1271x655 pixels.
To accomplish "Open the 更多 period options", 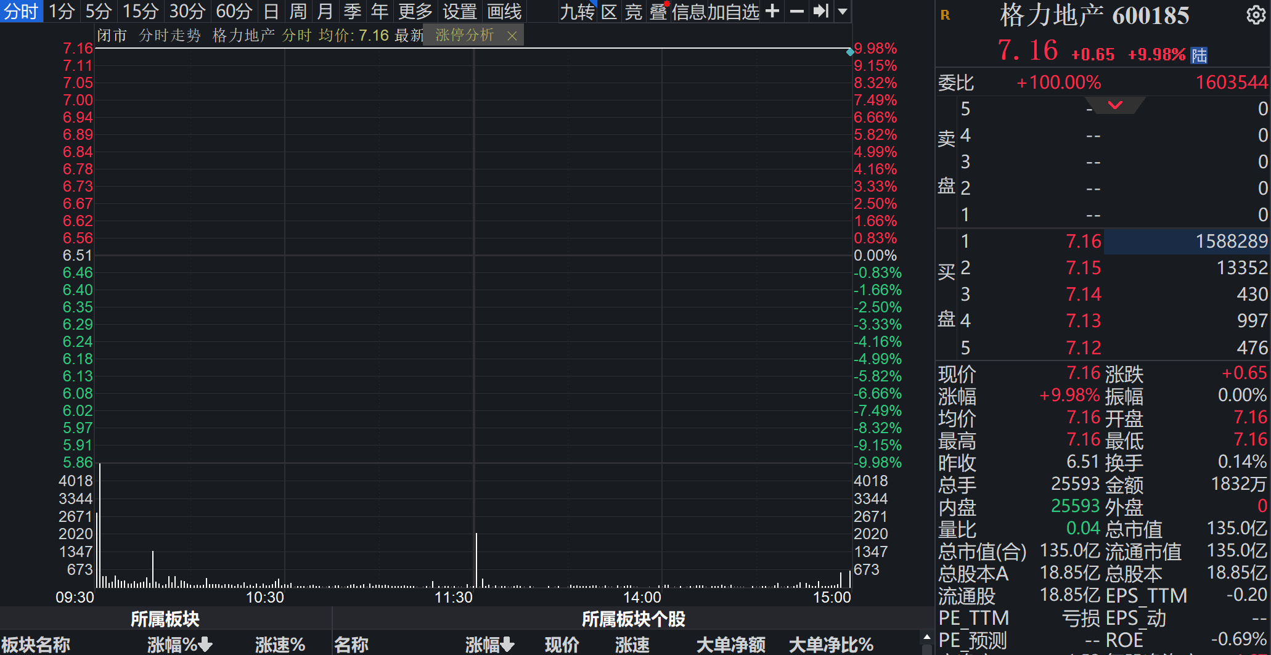I will click(x=415, y=11).
